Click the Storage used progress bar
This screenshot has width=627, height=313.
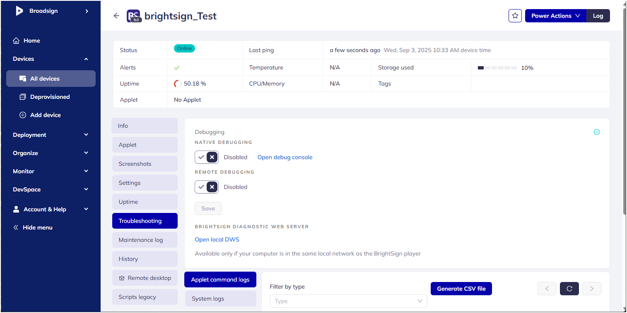497,68
